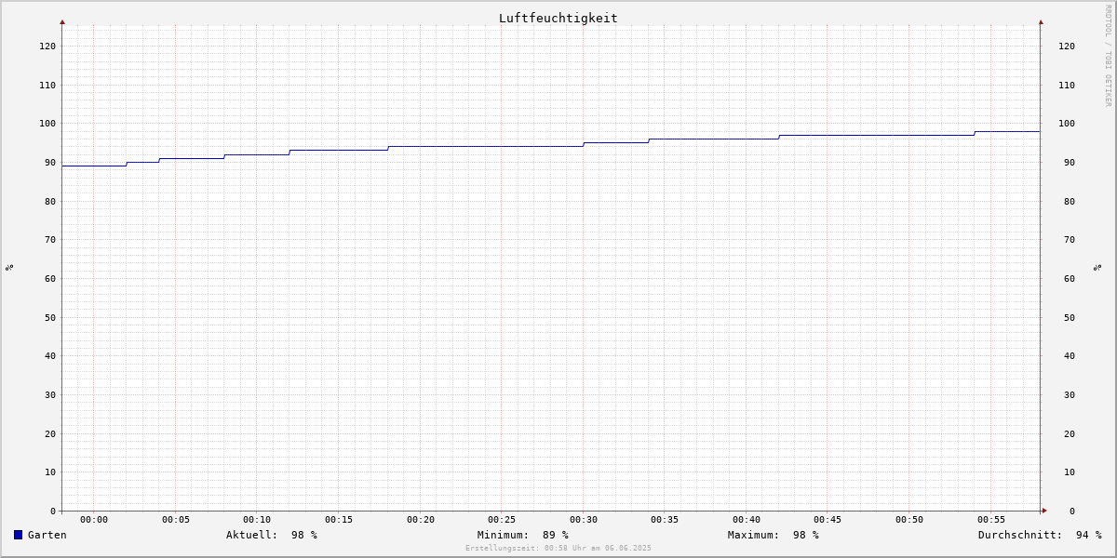Screen dimensions: 1117x558
Task: Click the 0 label on left y-axis
Action: 53,511
